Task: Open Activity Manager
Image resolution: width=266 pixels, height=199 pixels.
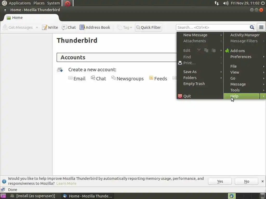Action: [x=245, y=35]
